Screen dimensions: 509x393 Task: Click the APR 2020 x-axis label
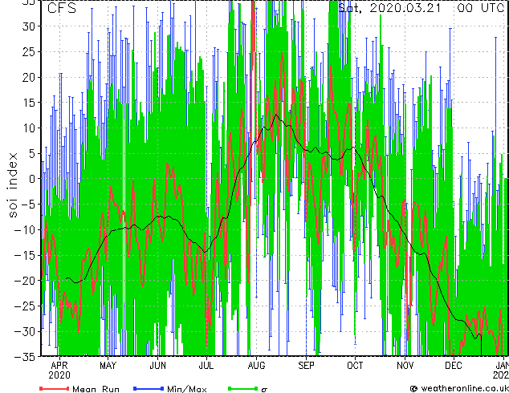[59, 371]
